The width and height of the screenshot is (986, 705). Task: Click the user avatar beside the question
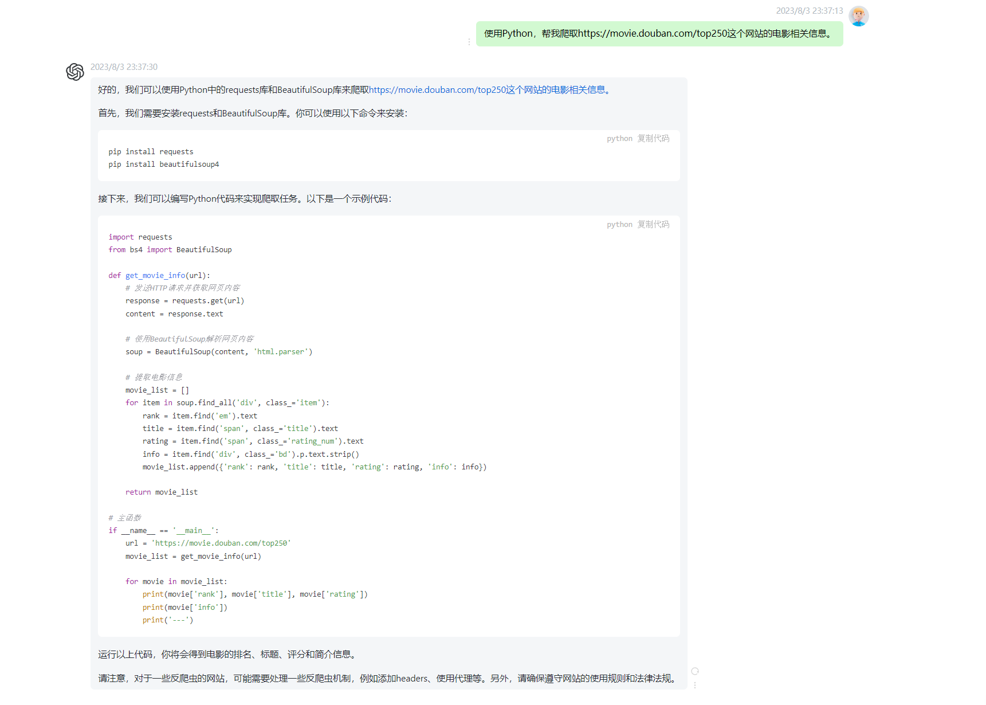tap(858, 16)
